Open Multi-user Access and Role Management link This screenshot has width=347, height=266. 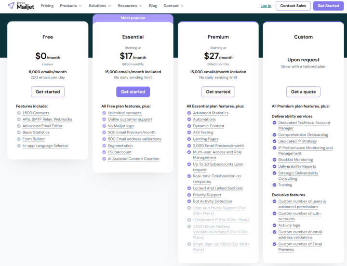point(217,155)
